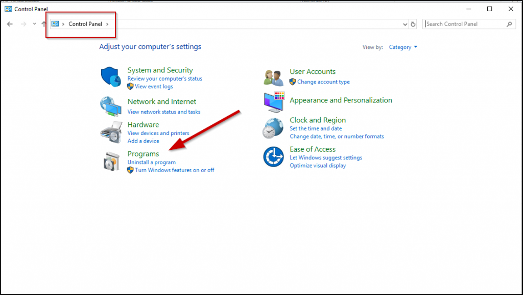Click the System and Security shield icon
This screenshot has height=295, width=523.
(111, 77)
